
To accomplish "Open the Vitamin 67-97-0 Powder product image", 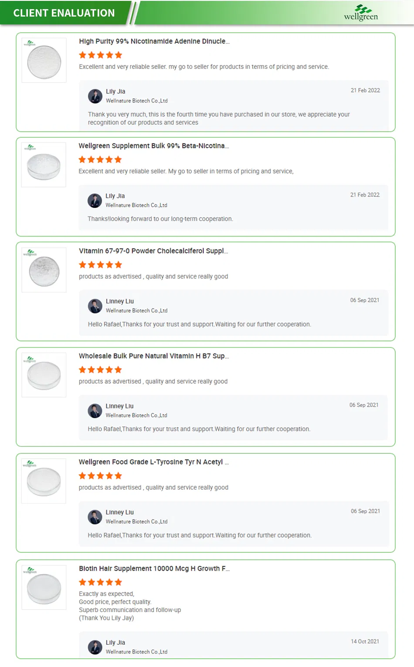I will click(44, 270).
